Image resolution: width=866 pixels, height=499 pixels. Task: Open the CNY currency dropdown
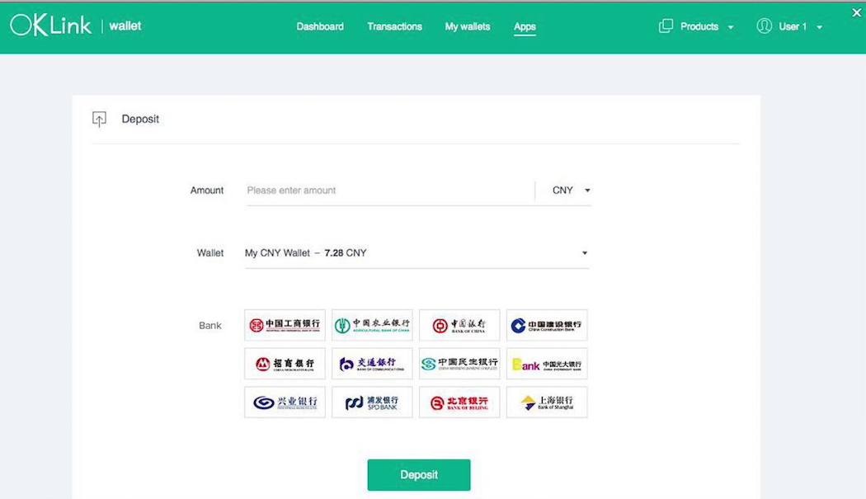tap(572, 191)
